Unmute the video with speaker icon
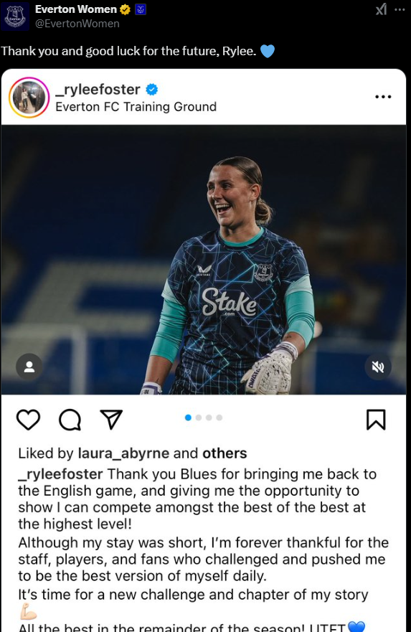This screenshot has width=411, height=632. (377, 367)
